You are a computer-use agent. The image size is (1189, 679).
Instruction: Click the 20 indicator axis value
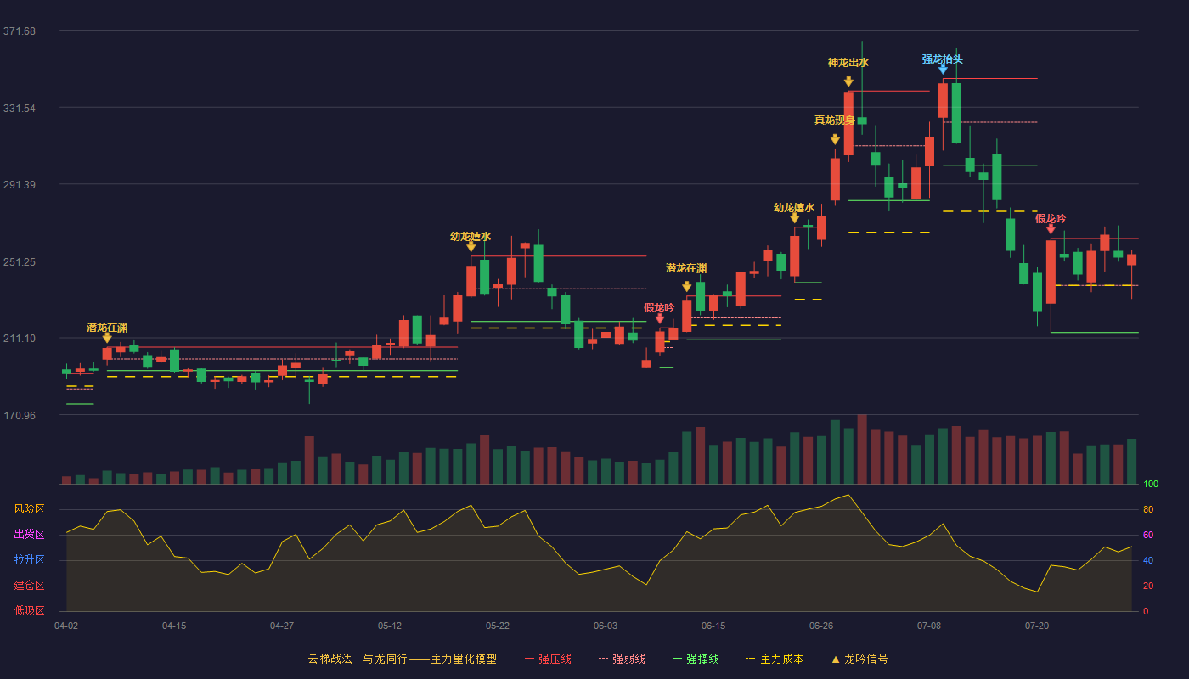tap(1148, 586)
